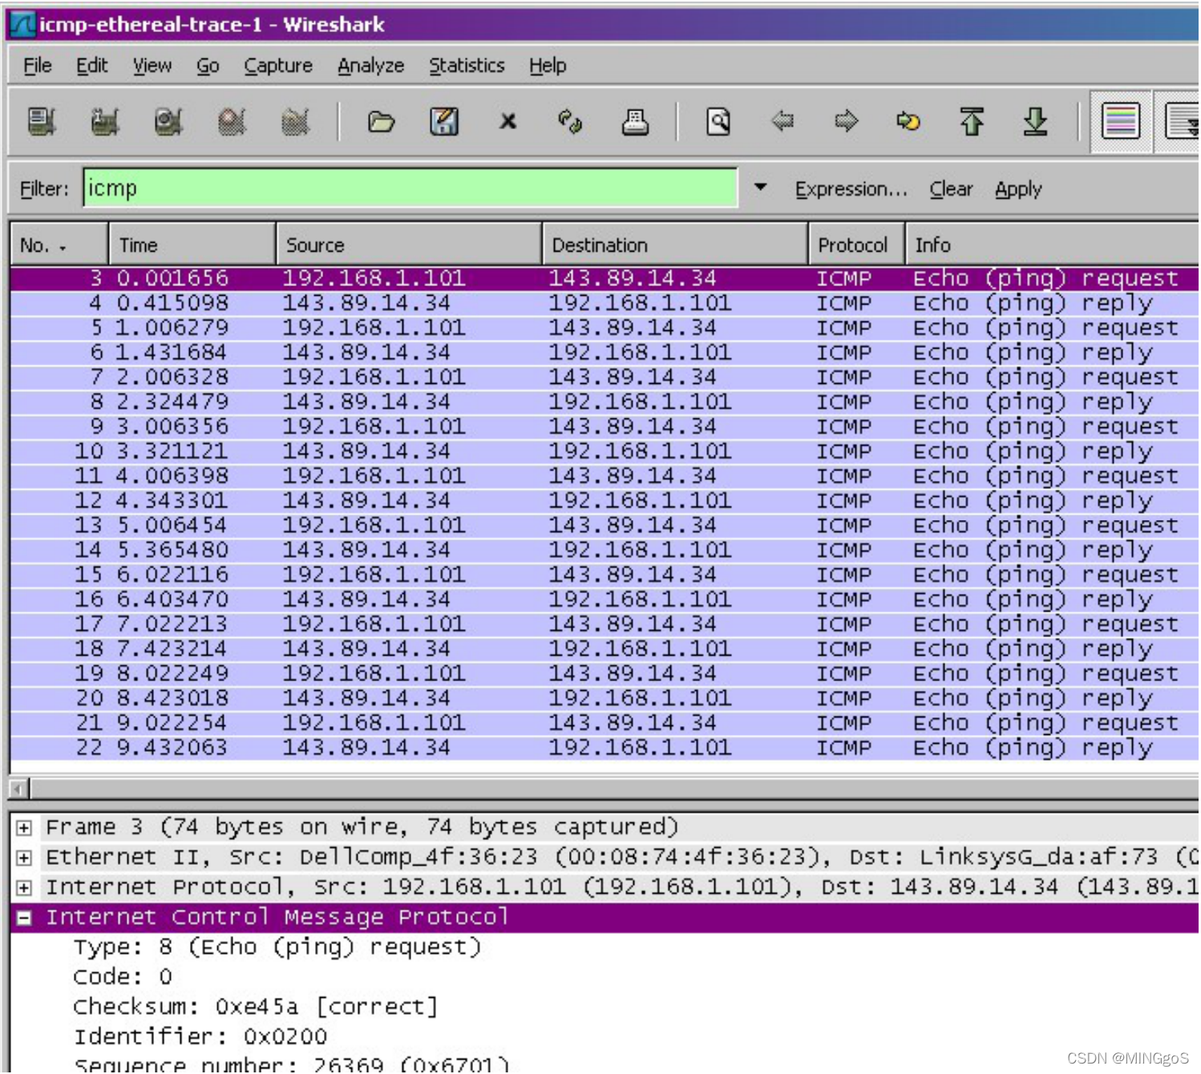
Task: Click the Filter: label button
Action: tap(44, 189)
